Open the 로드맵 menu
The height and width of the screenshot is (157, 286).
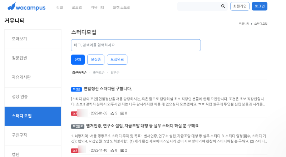(77, 8)
